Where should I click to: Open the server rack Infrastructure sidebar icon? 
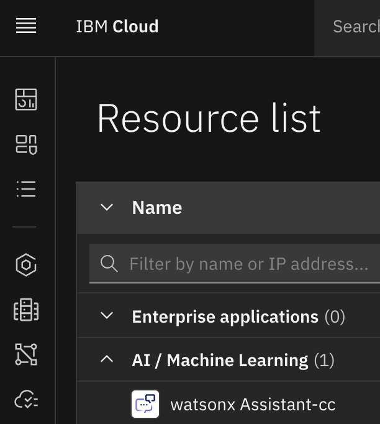[26, 310]
